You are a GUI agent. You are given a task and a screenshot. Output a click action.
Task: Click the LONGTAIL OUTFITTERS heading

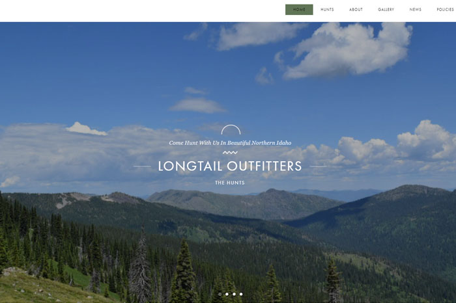click(230, 166)
